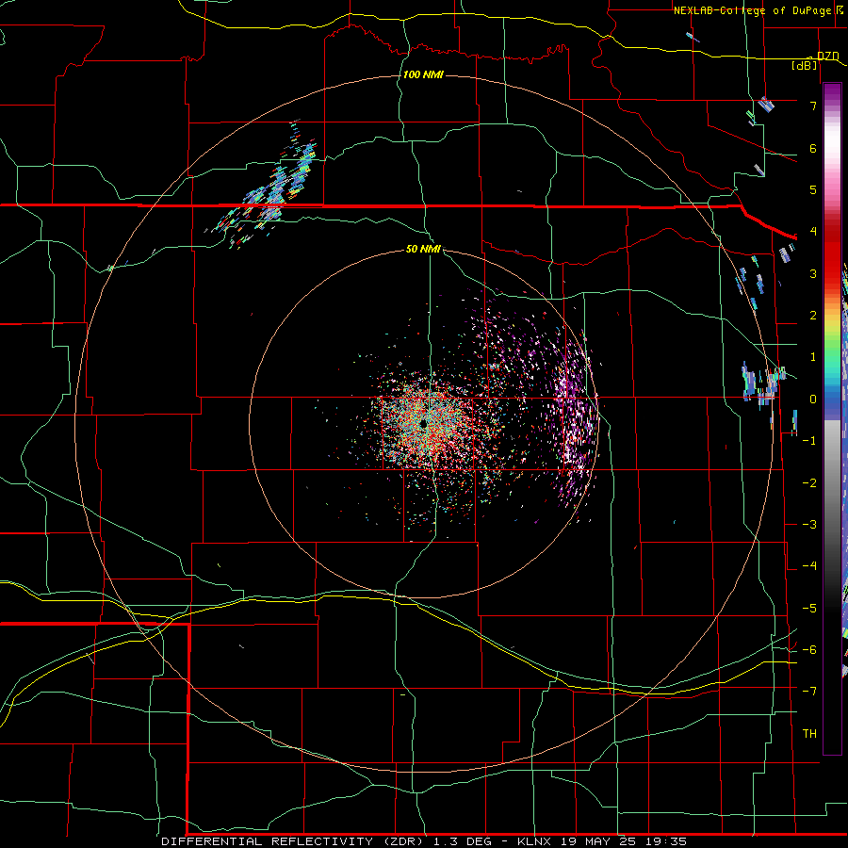The width and height of the screenshot is (848, 848).
Task: Select the 3 value on the dB scale
Action: [813, 273]
